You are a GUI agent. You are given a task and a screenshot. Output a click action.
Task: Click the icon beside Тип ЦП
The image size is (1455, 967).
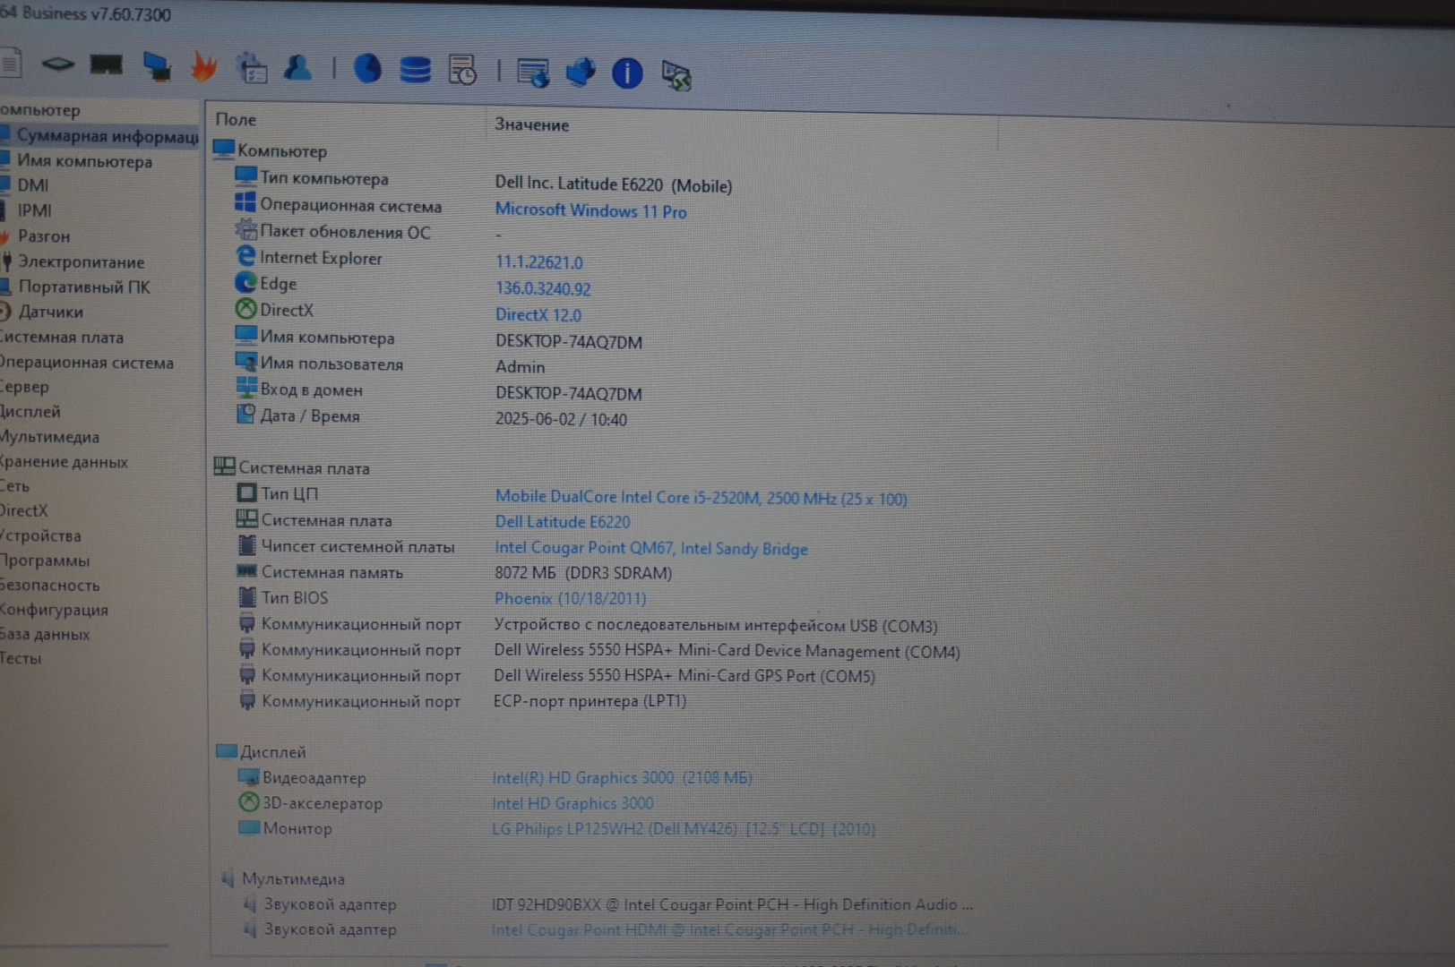coord(246,492)
